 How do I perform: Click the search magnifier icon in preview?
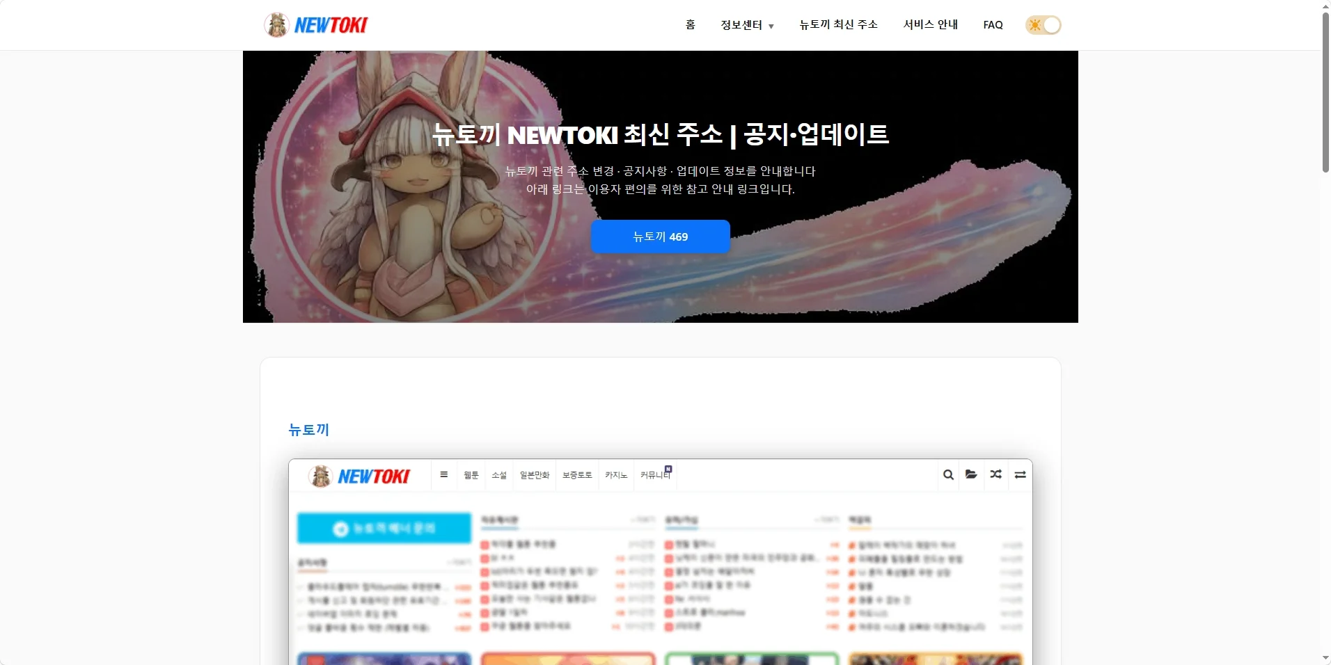tap(948, 474)
